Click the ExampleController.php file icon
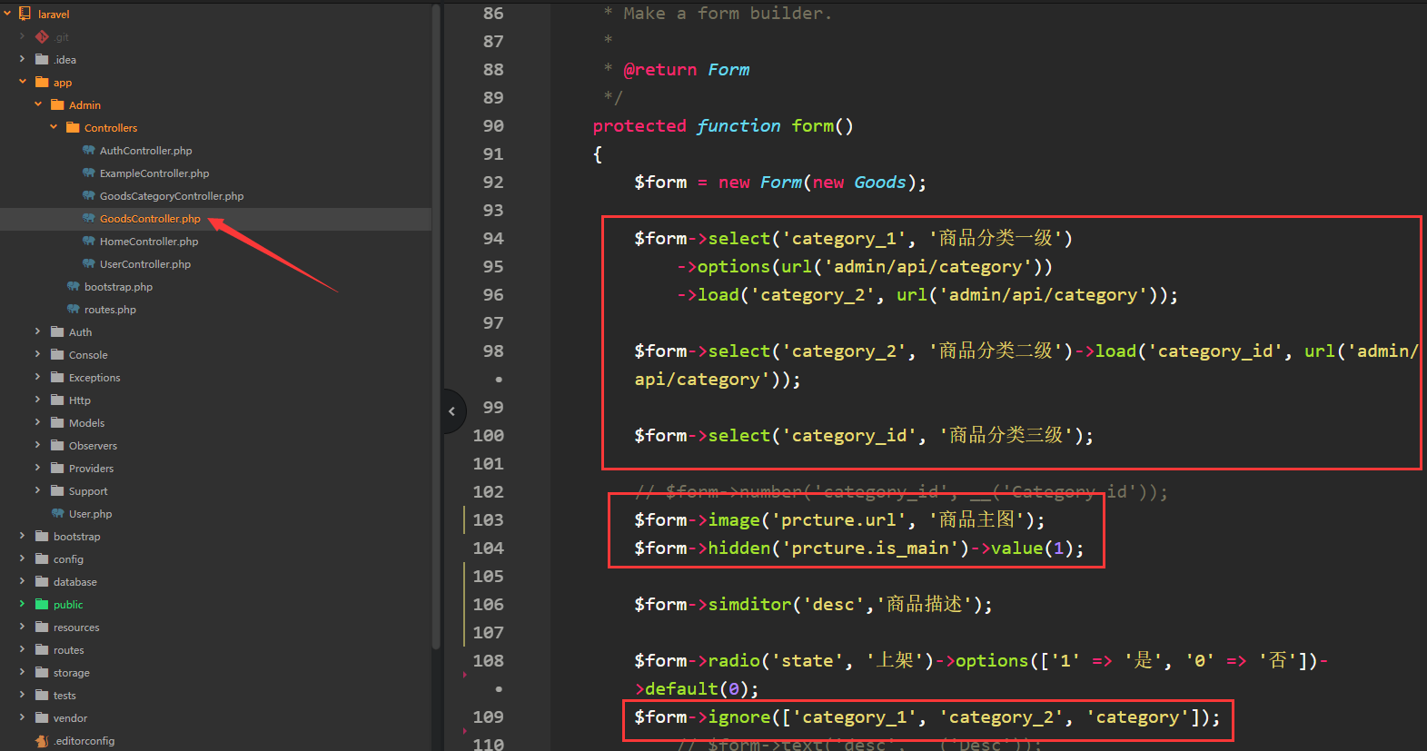This screenshot has height=751, width=1427. tap(88, 173)
